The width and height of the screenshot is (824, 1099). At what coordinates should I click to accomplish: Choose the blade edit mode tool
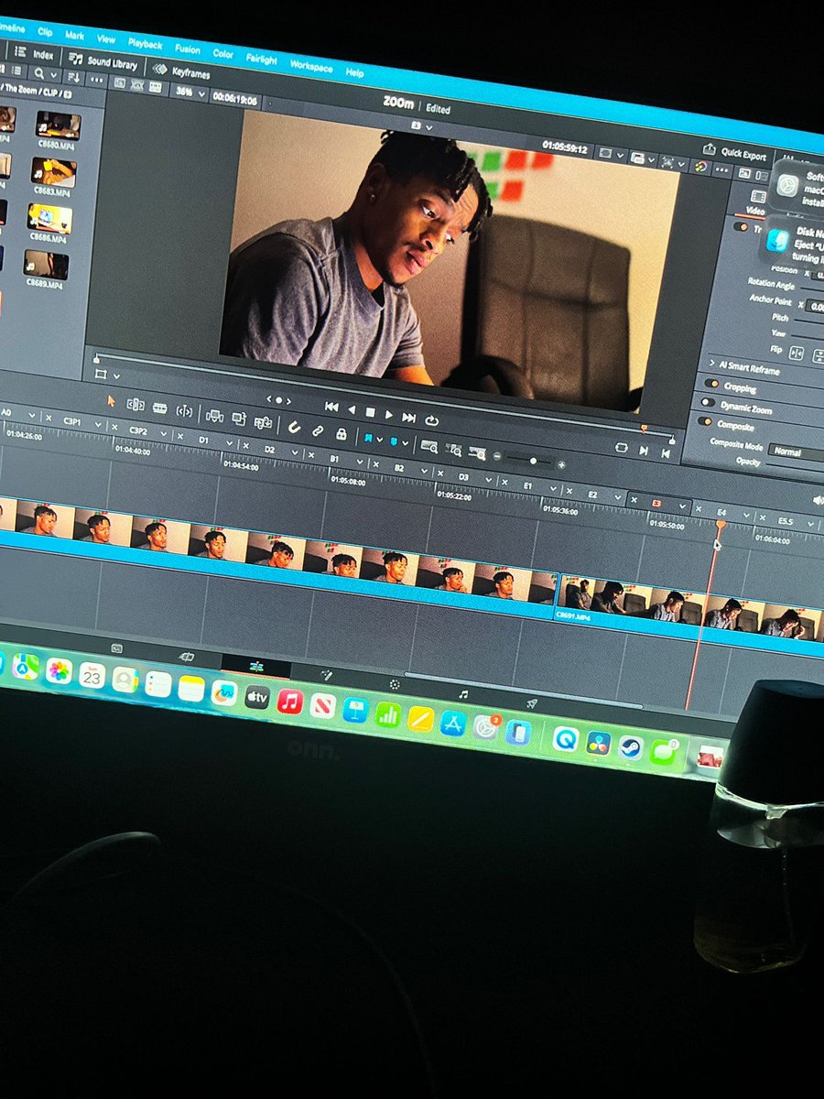point(159,408)
